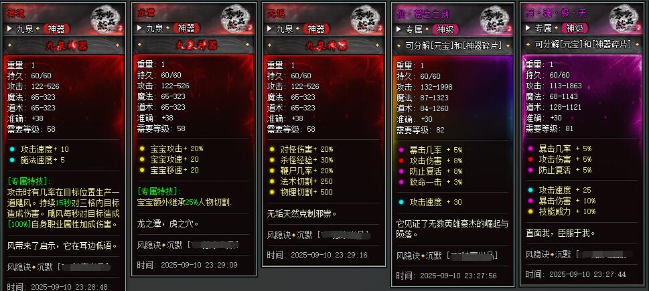649x291 pixels.
Task: Click the seal logo on 万·魂·极·天 card
Action: (624, 20)
